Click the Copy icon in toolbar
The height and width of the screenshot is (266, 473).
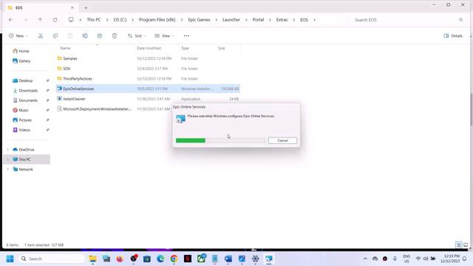(55, 36)
